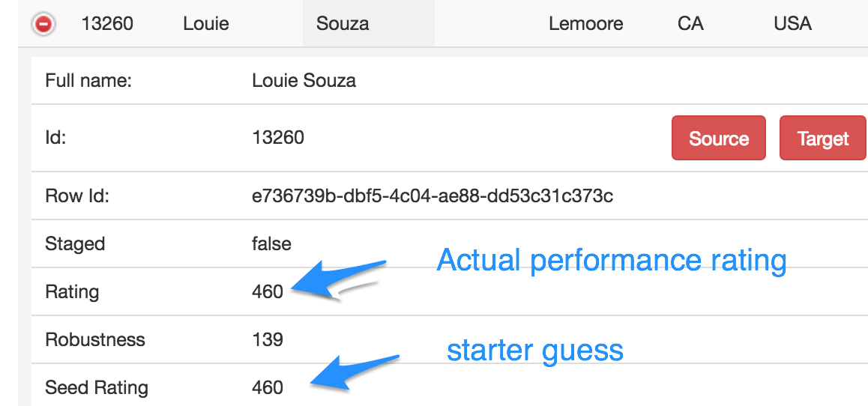Click the Id value 13260 in details
The width and height of the screenshot is (868, 406).
tap(278, 137)
